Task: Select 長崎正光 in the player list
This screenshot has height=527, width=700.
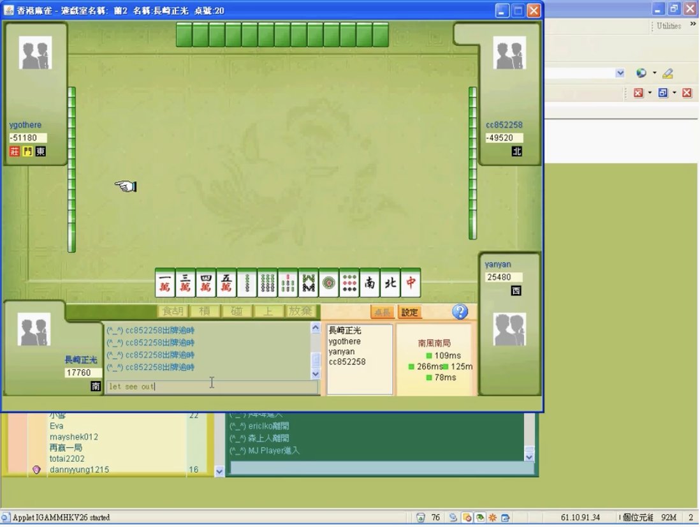Action: [345, 330]
